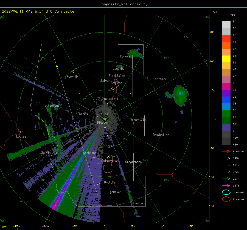Click the Composite_Reflectivity title
The image size is (247, 230).
pyautogui.click(x=123, y=4)
